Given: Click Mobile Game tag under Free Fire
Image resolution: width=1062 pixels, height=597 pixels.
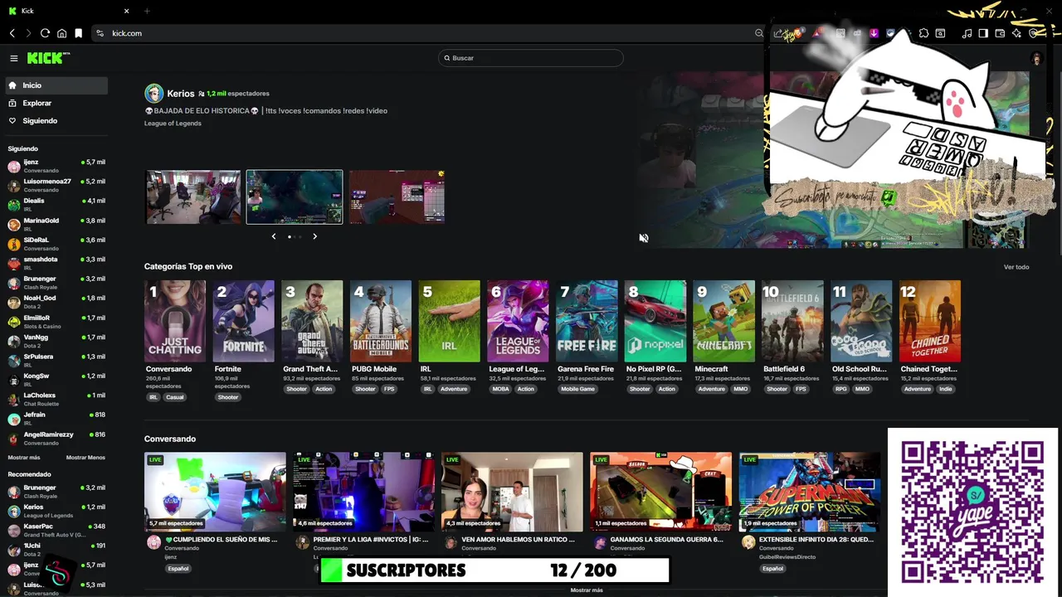Looking at the screenshot, I should click(x=577, y=389).
